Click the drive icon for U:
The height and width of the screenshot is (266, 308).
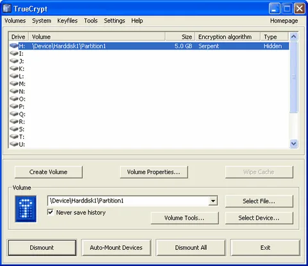(x=14, y=144)
